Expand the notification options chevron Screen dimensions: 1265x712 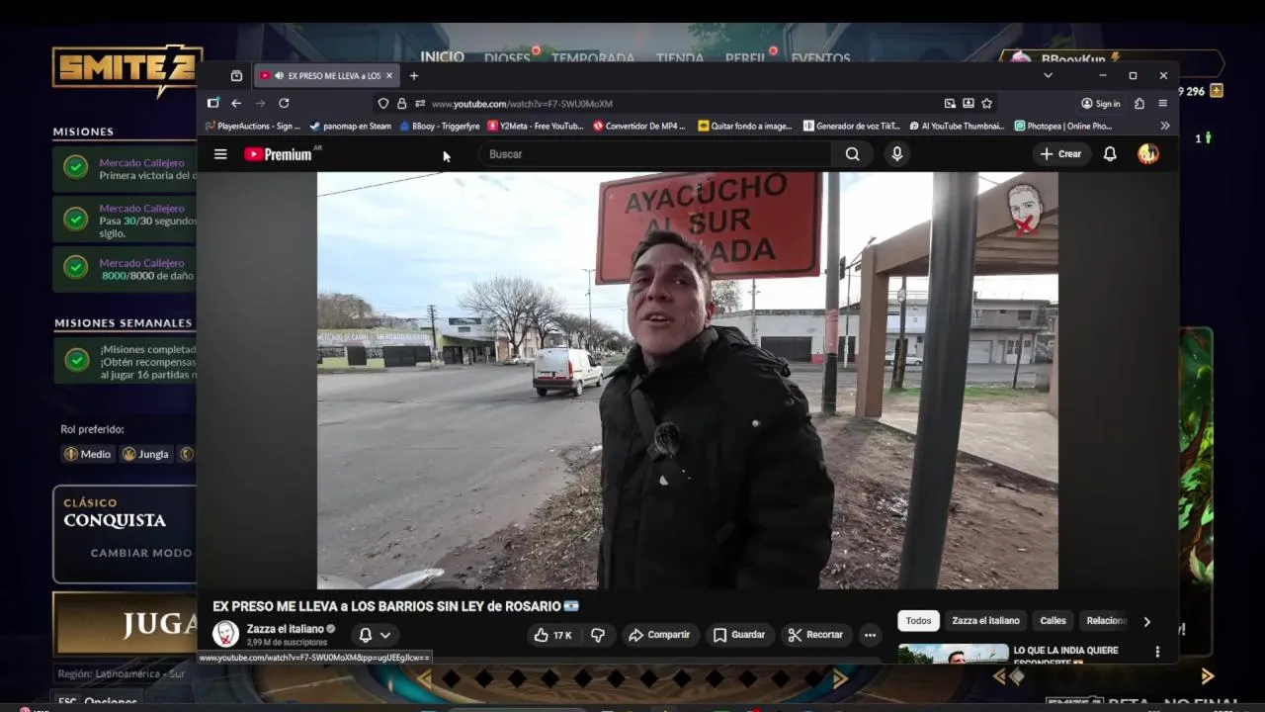coord(385,635)
